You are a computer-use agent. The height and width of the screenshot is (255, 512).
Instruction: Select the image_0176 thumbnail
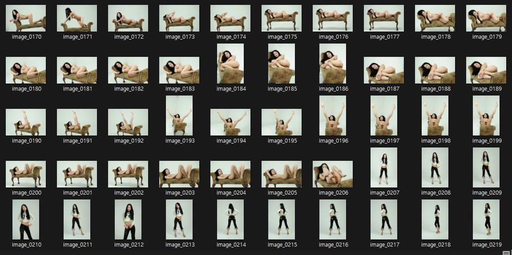(x=333, y=18)
